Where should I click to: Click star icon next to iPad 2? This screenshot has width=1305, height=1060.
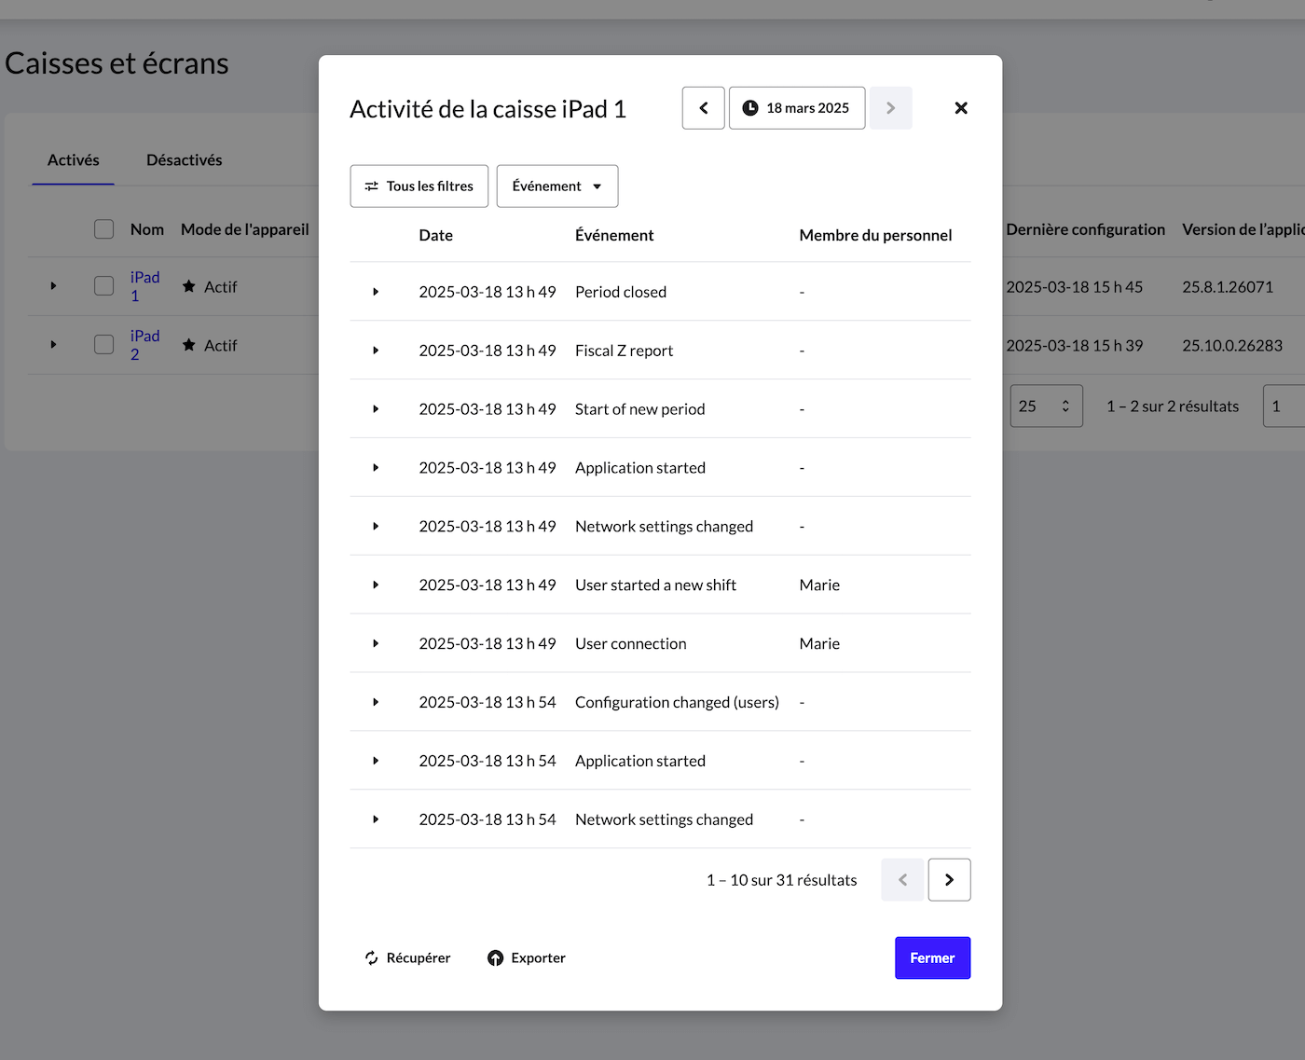click(189, 345)
